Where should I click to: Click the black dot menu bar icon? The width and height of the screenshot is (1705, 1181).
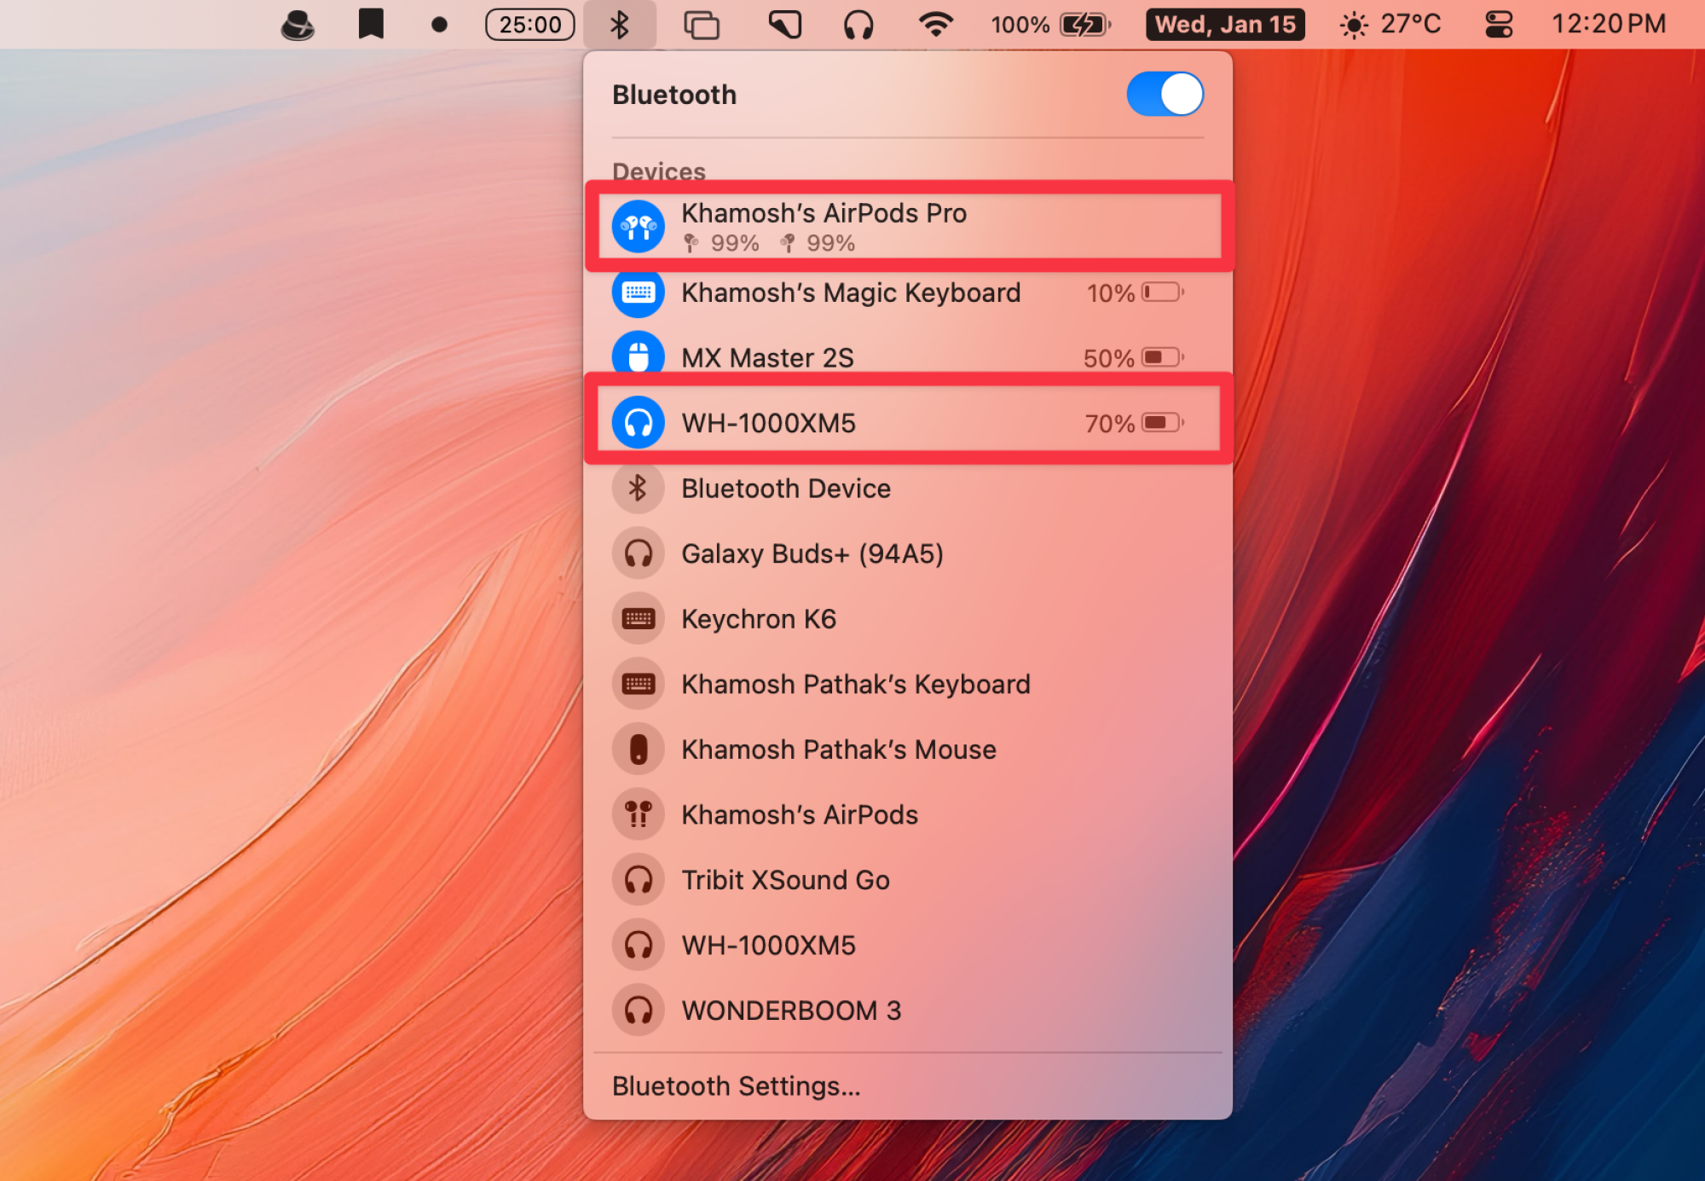[439, 25]
